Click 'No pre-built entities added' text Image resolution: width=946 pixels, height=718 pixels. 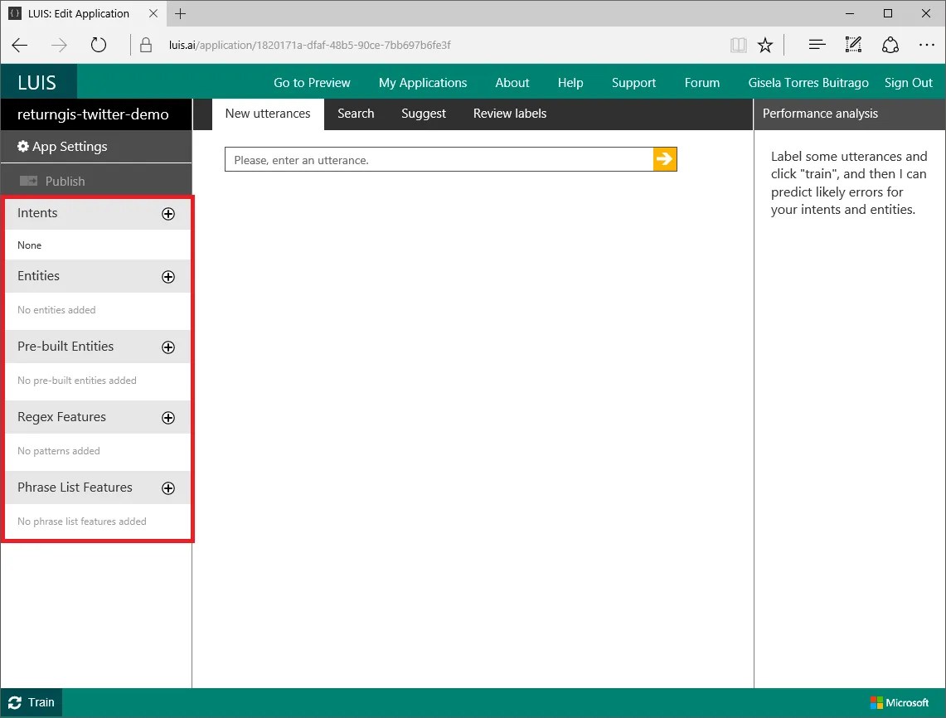[77, 380]
